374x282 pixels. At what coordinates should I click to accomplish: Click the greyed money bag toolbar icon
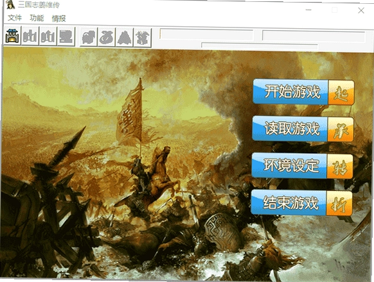[107, 37]
